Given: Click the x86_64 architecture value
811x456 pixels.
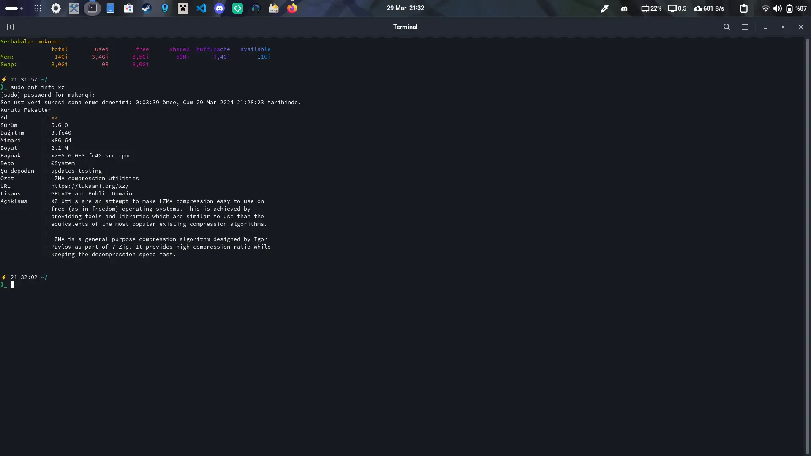Looking at the screenshot, I should [x=61, y=141].
